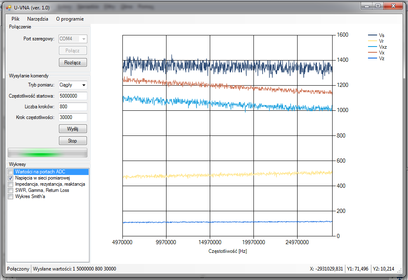The image size is (408, 280).
Task: Toggle Wykres Smith'a checkbox
Action: (x=11, y=196)
